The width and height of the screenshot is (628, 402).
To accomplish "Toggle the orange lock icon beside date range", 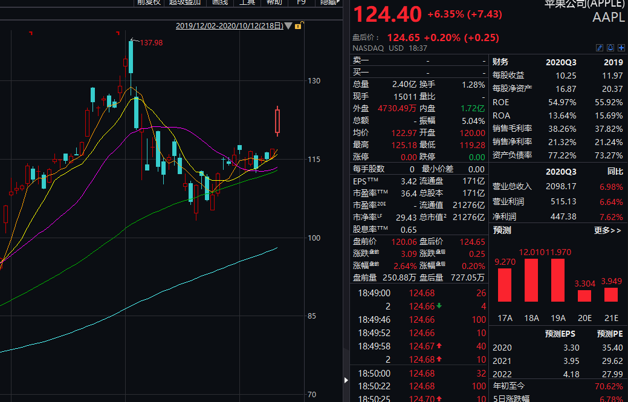I will click(298, 26).
